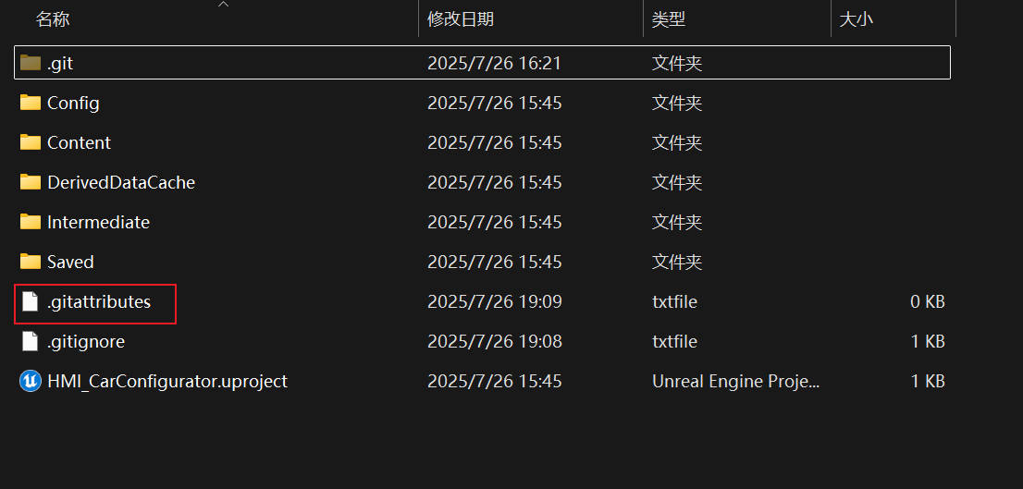Click the .gitignore file icon
Viewport: 1023px width, 489px height.
pyautogui.click(x=30, y=341)
